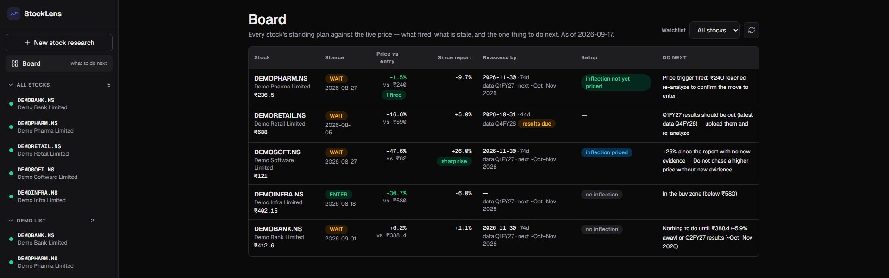Click the +16.6% price vs entry value
Screen dimensions: 889x278
pos(396,114)
